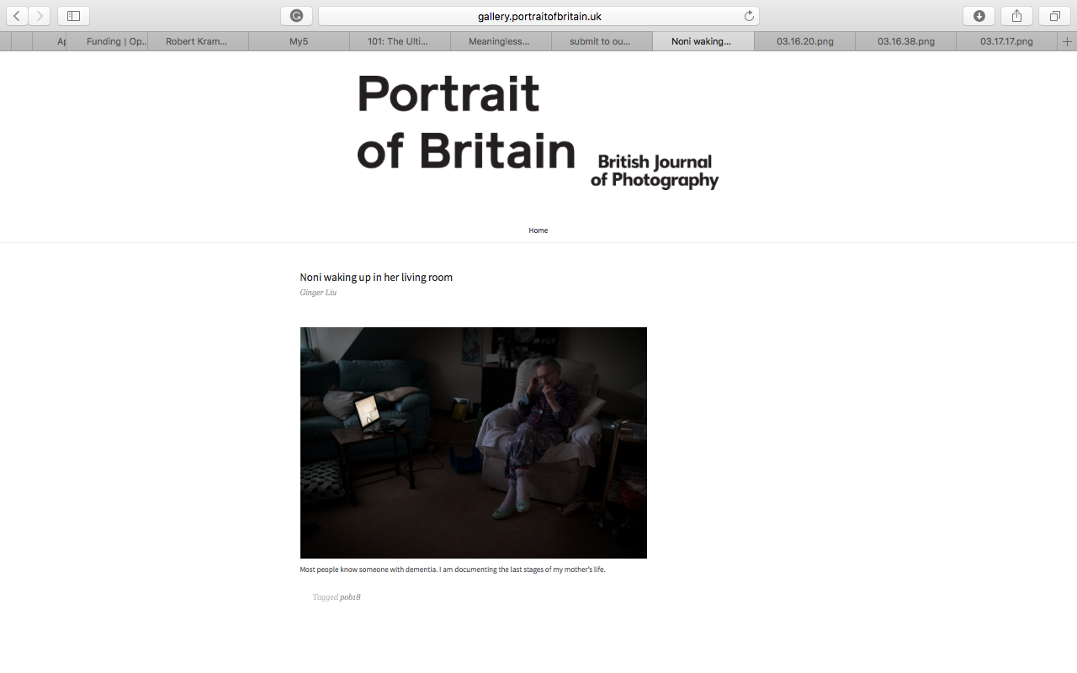Open the Share button in the toolbar
The image size is (1077, 673).
point(1016,16)
